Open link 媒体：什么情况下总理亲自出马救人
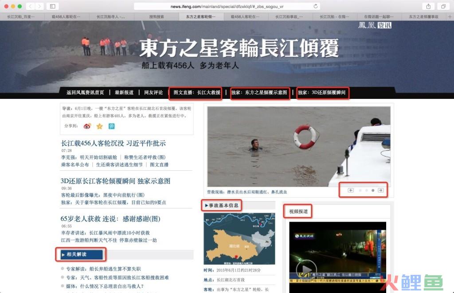 point(105,286)
